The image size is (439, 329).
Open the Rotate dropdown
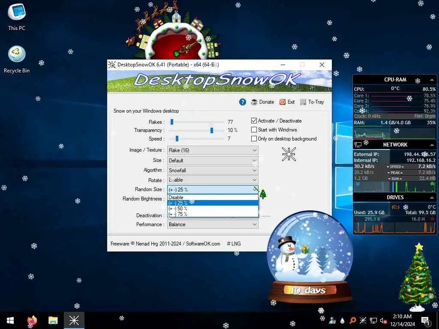point(213,180)
